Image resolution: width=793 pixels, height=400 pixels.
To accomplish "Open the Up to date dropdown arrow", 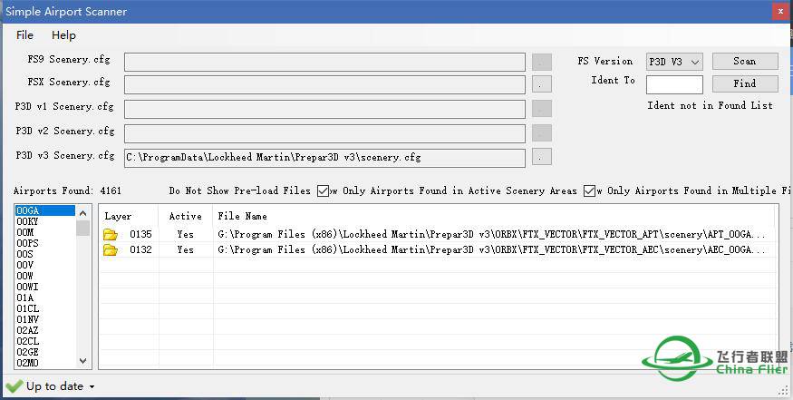I will point(92,387).
